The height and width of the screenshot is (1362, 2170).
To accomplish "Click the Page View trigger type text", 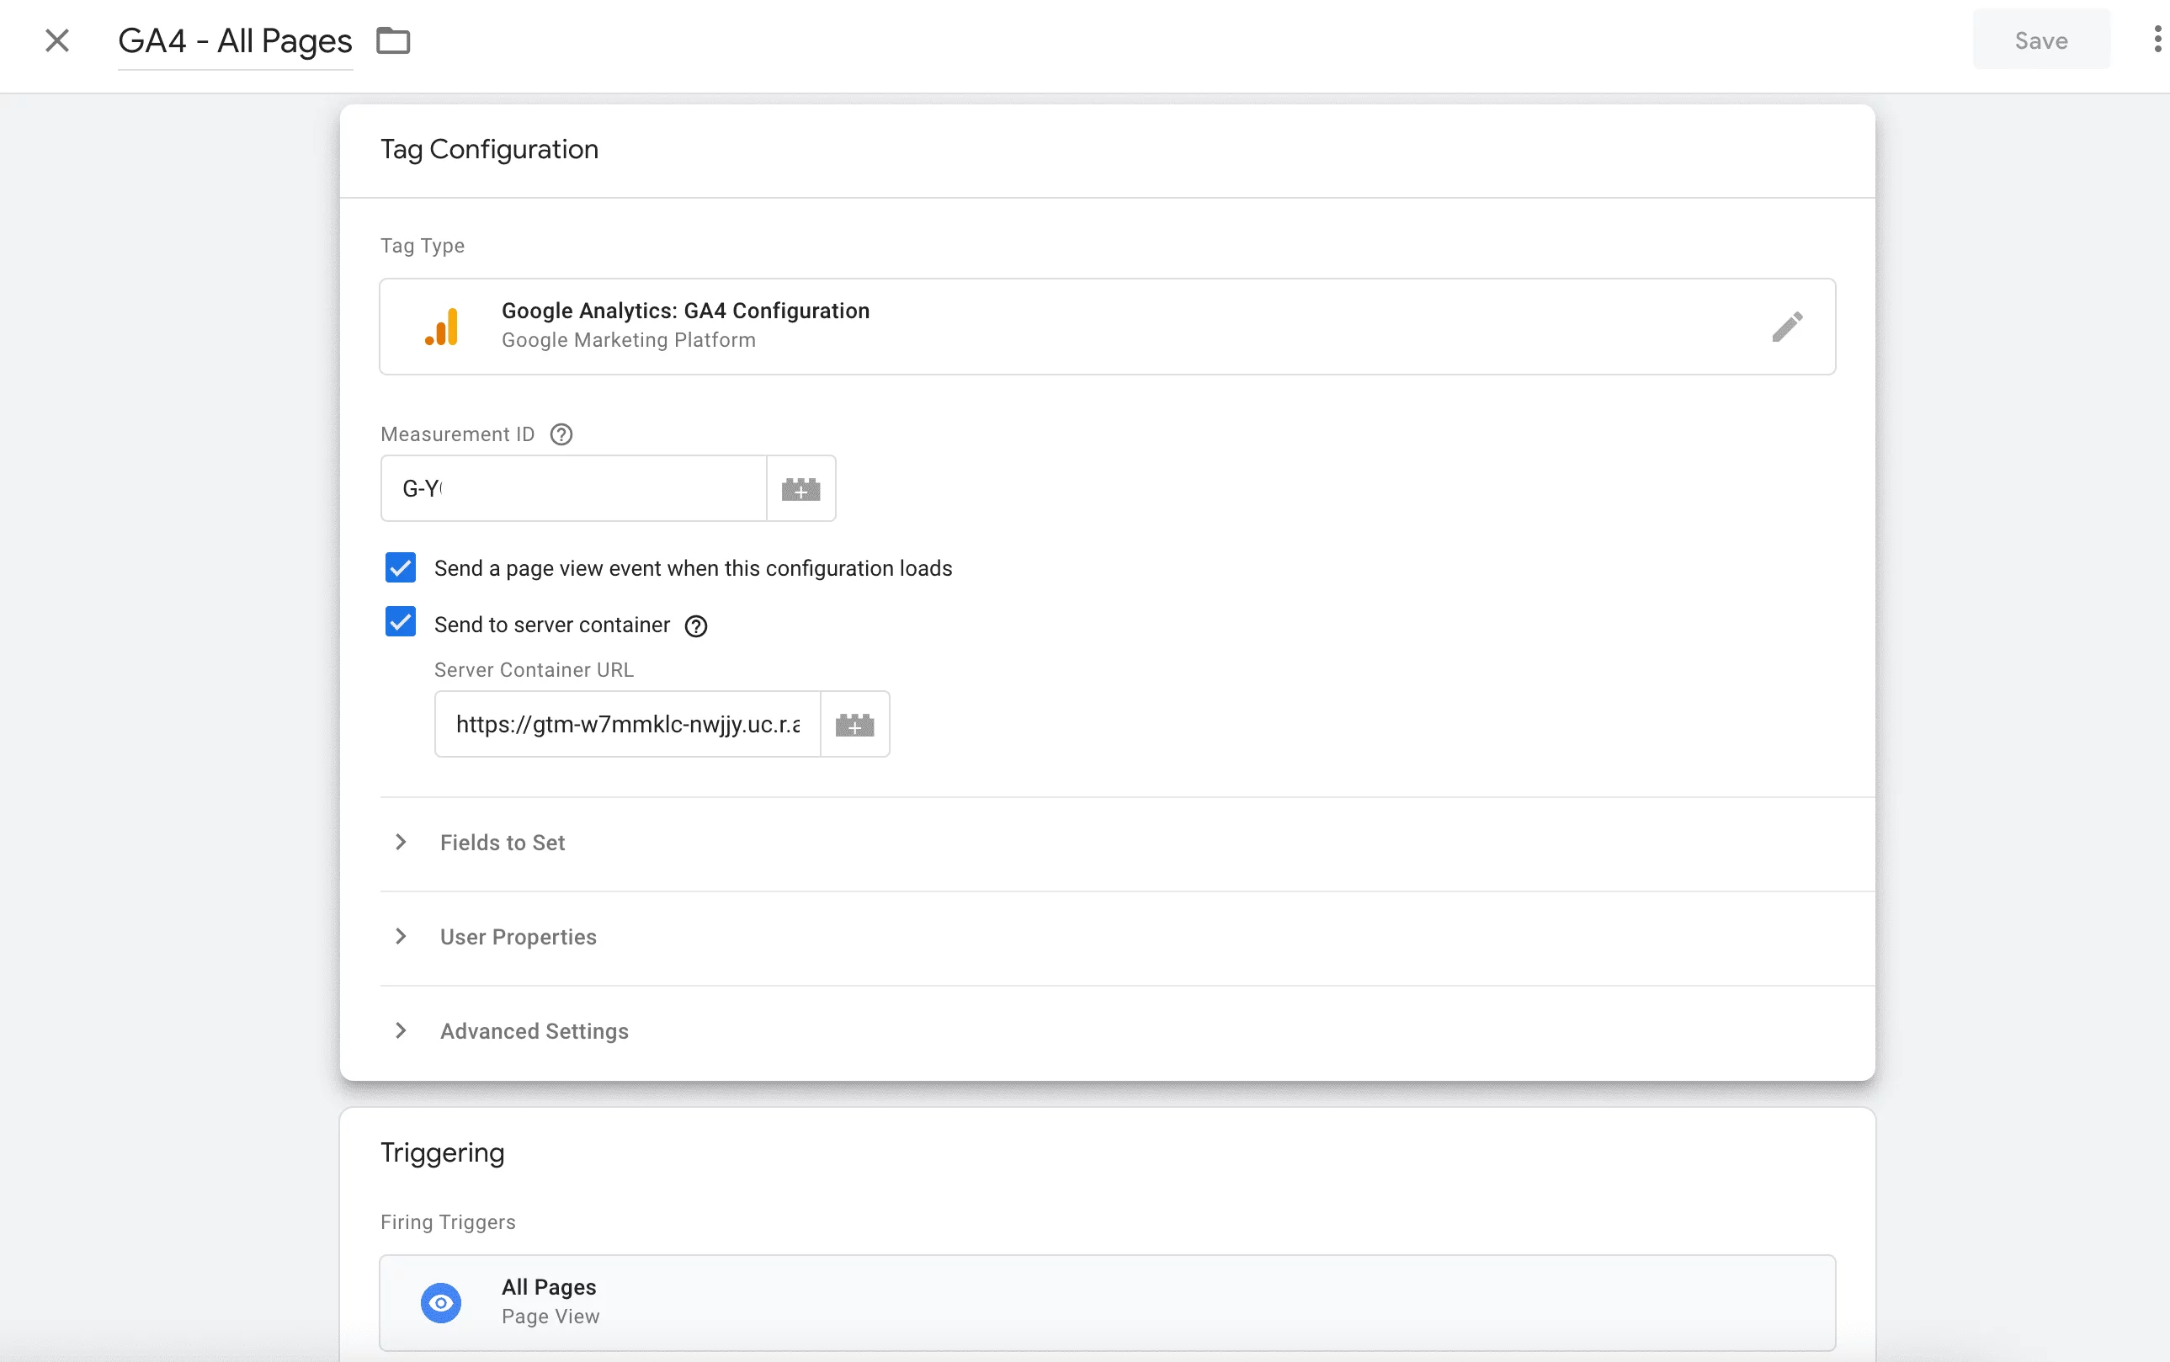I will click(x=550, y=1317).
